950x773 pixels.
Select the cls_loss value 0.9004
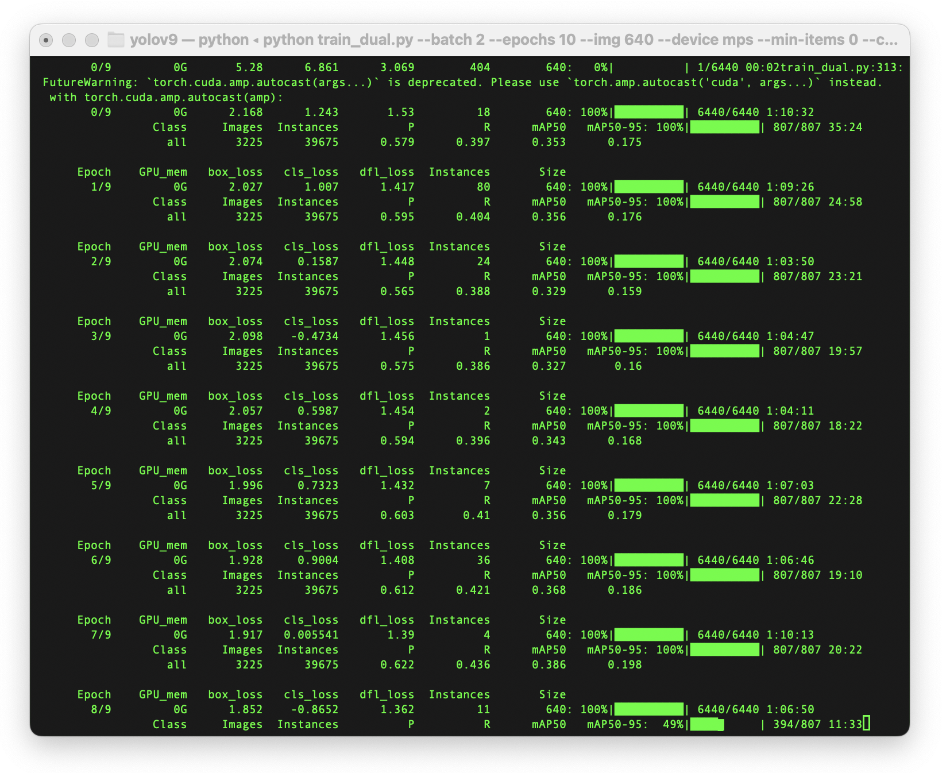tap(318, 560)
